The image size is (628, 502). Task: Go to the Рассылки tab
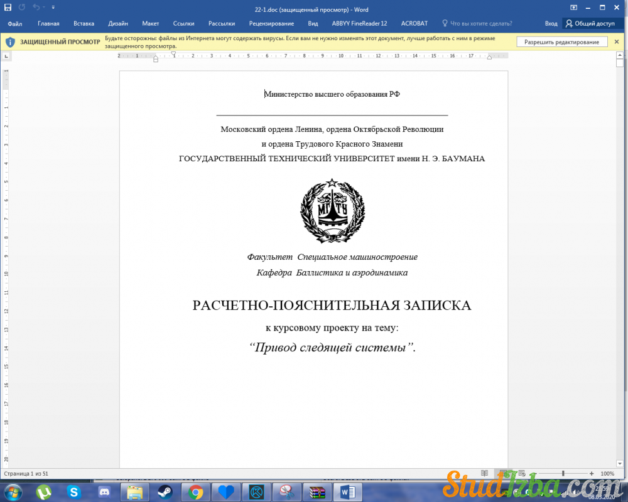click(x=222, y=24)
